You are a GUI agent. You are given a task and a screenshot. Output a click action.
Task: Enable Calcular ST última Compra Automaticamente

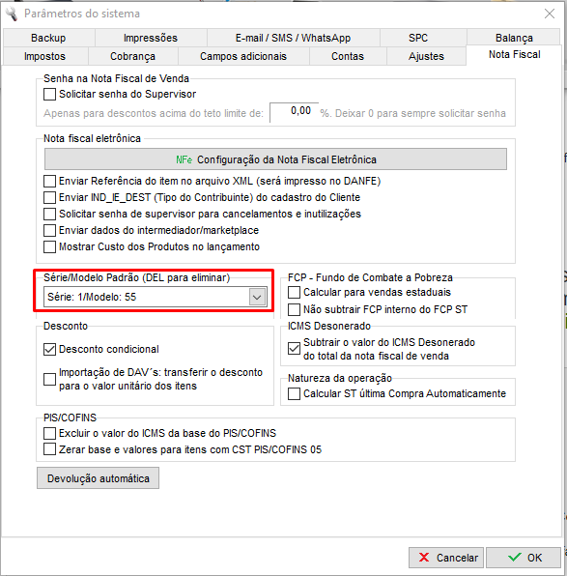pos(294,393)
